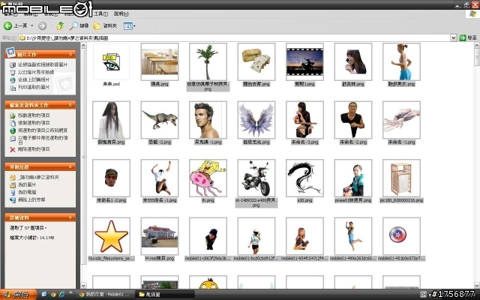The width and height of the screenshot is (480, 300).
Task: Select the red-roof restaurant thumbnail
Action: tap(160, 236)
